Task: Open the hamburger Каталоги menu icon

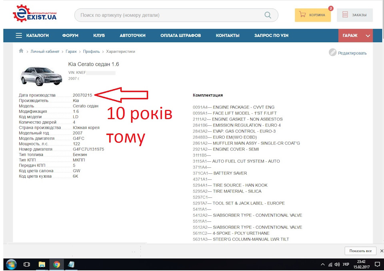Action: click(x=19, y=36)
